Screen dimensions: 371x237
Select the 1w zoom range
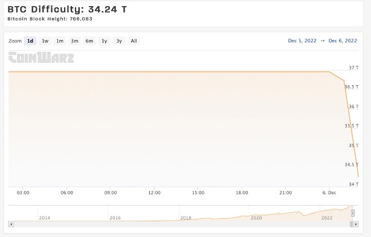point(45,41)
